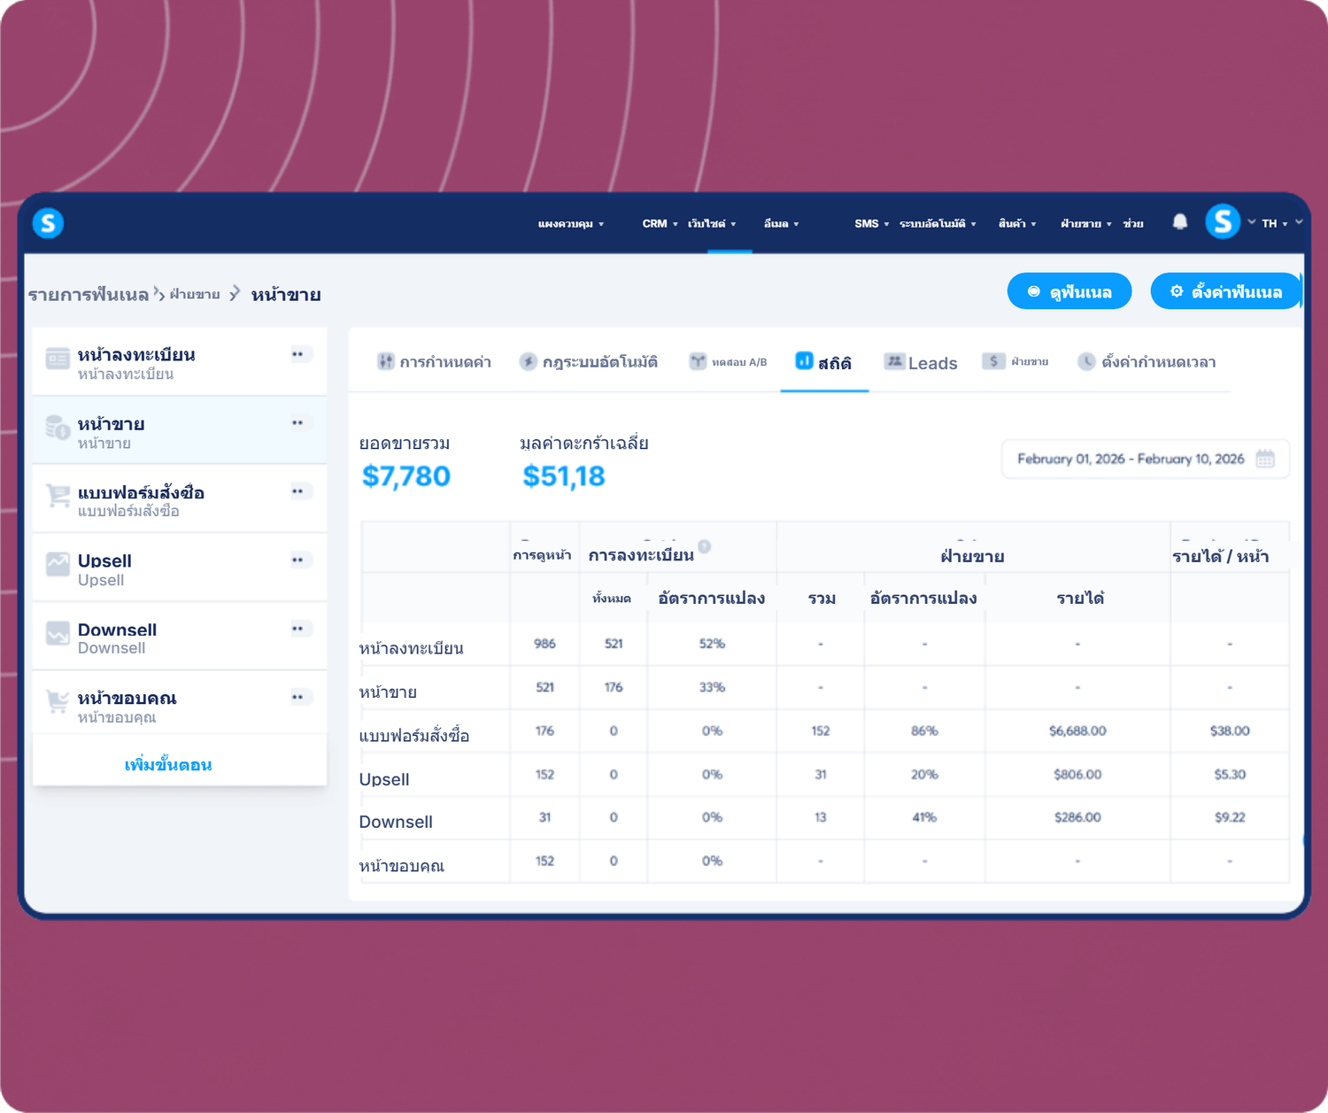
Task: Switch to การกำหนดค่า tab
Action: pos(434,362)
